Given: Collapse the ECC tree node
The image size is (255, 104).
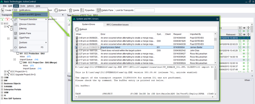Looking at the screenshot, I should [2, 24].
